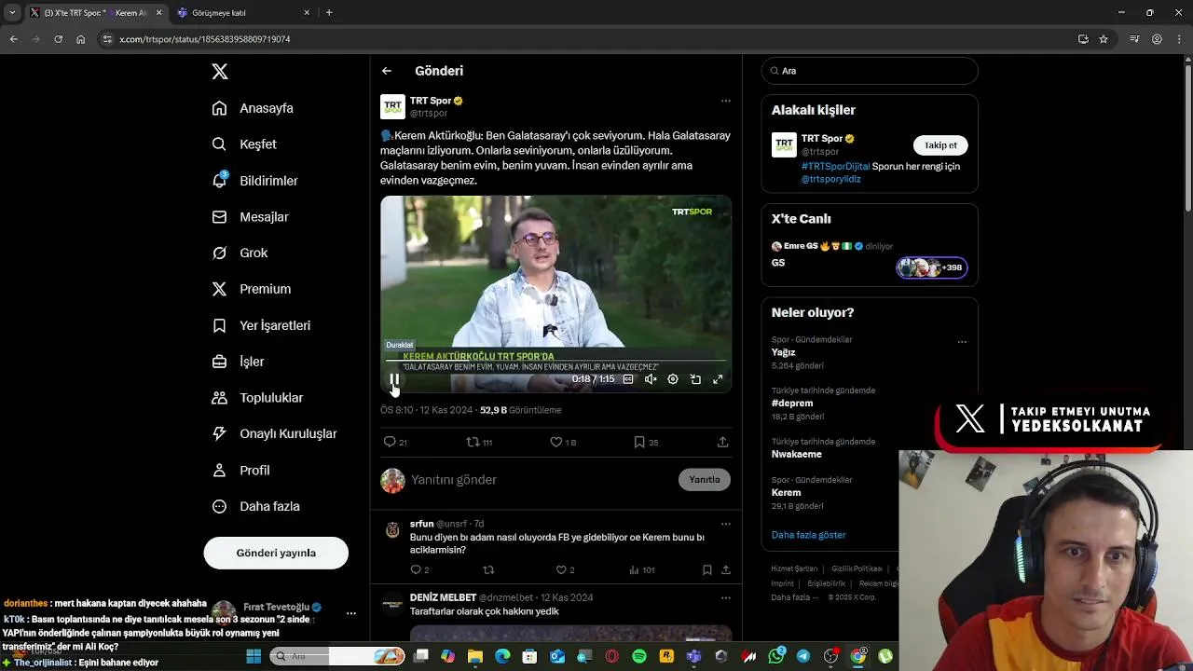Image resolution: width=1193 pixels, height=671 pixels.
Task: Open Windows Start menu
Action: pyautogui.click(x=253, y=656)
